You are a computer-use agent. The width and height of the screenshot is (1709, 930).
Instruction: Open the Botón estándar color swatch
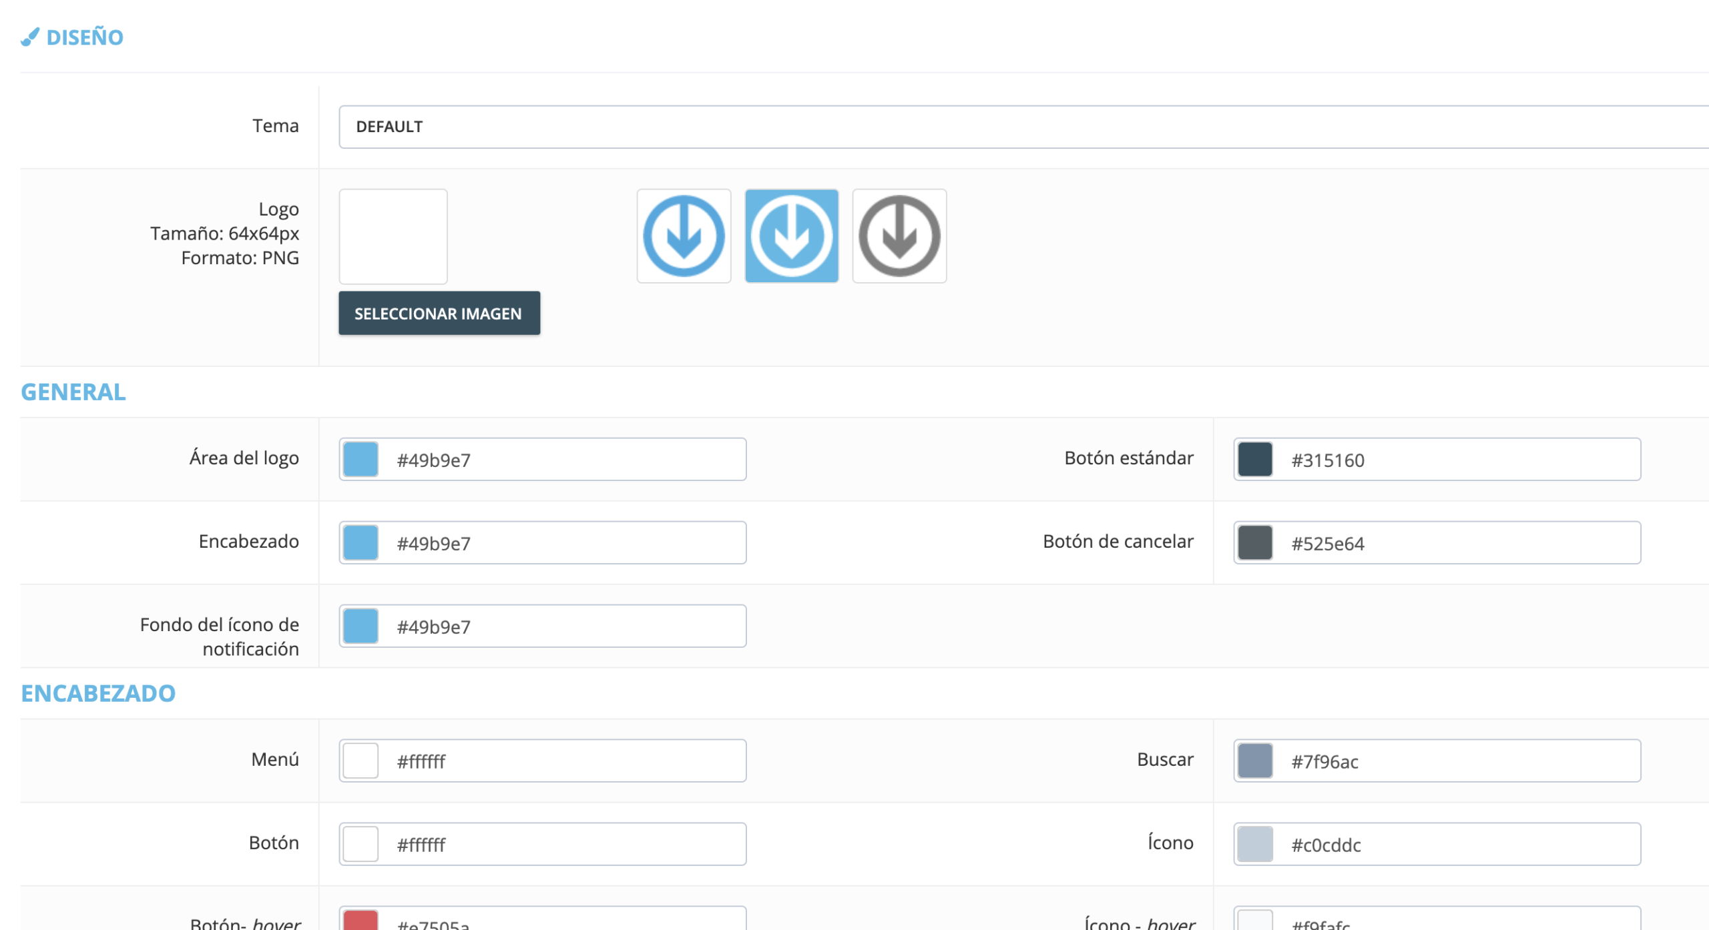[1255, 460]
